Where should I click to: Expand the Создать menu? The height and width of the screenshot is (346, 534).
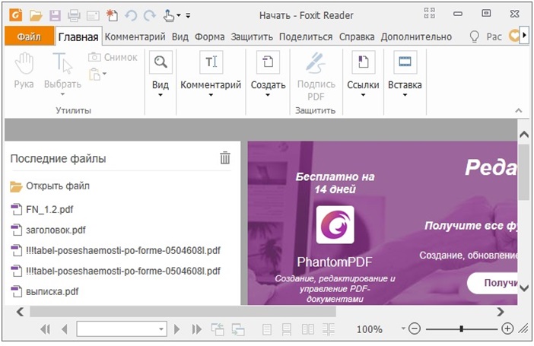point(268,74)
